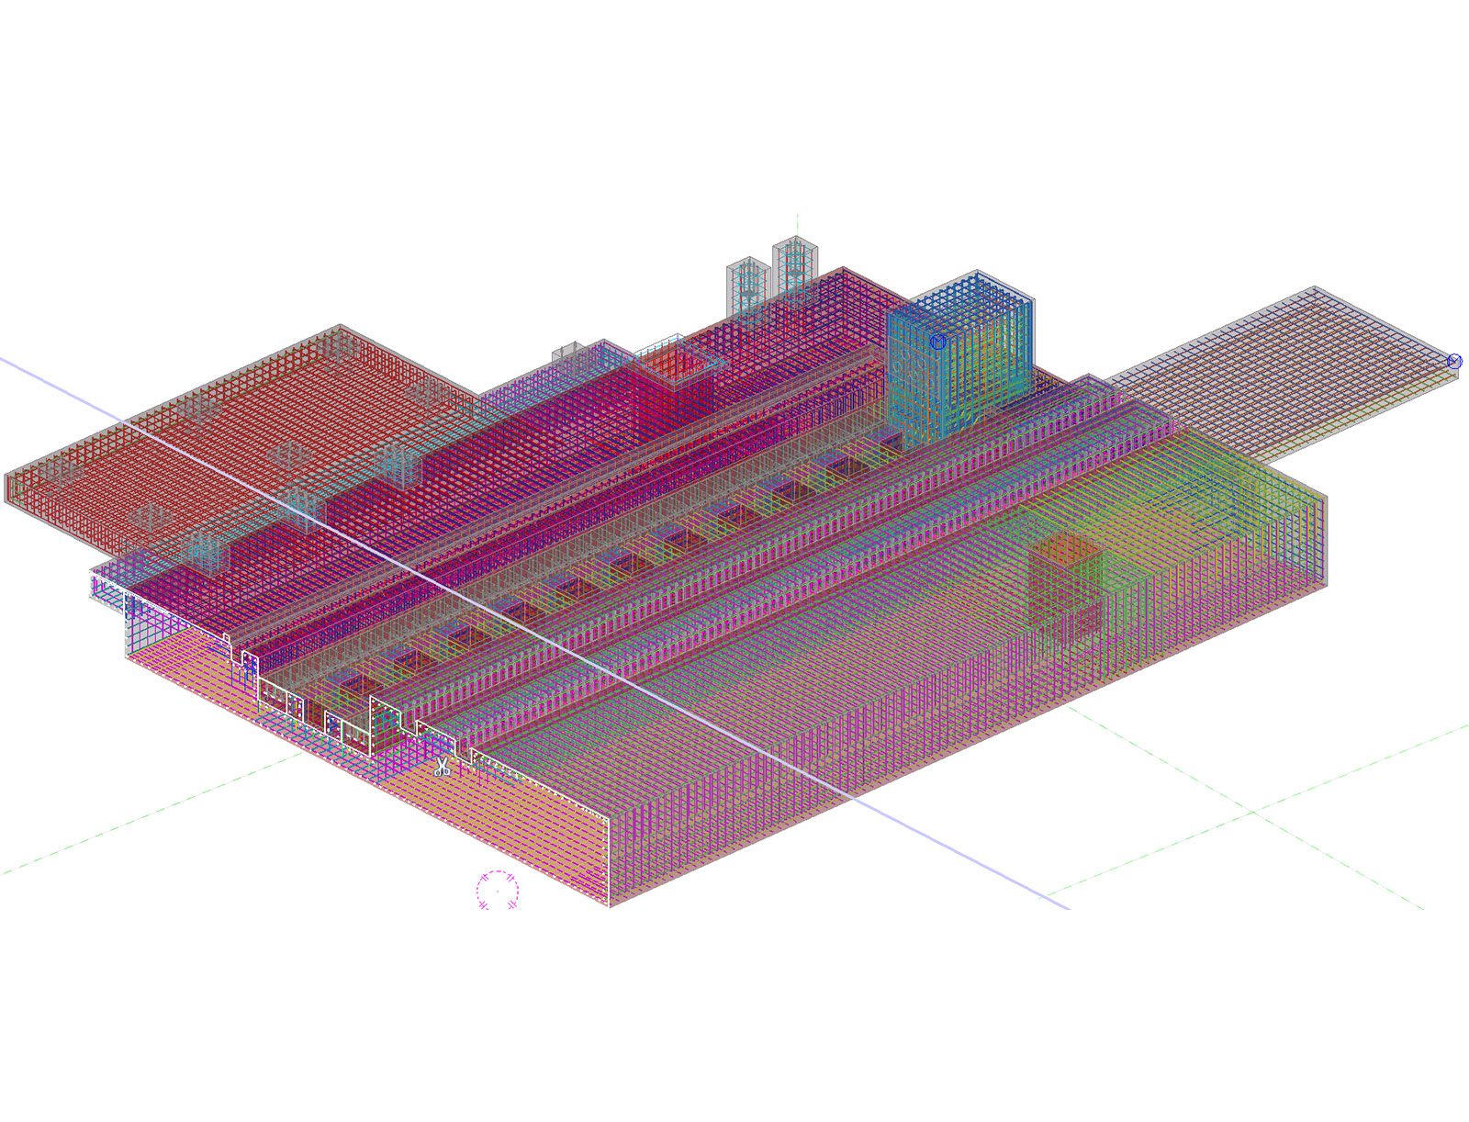This screenshot has height=1122, width=1469.
Task: Select the small gray box at the top center
Action: pyautogui.click(x=567, y=353)
